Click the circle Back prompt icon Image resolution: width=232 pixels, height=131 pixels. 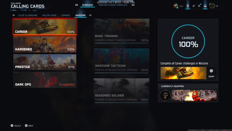pyautogui.click(x=26, y=126)
